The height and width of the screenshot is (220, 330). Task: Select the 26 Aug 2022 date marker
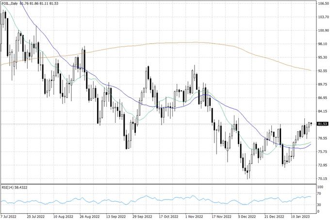(89, 217)
